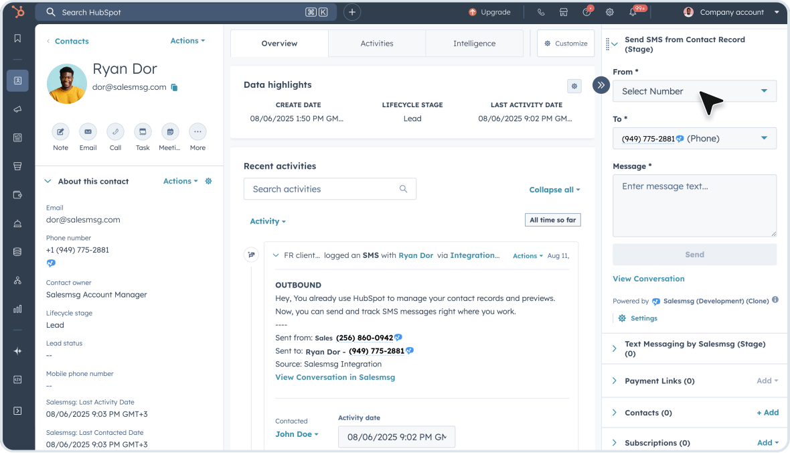
Task: Open Actions dropdown on logged SMS activity
Action: tap(528, 256)
